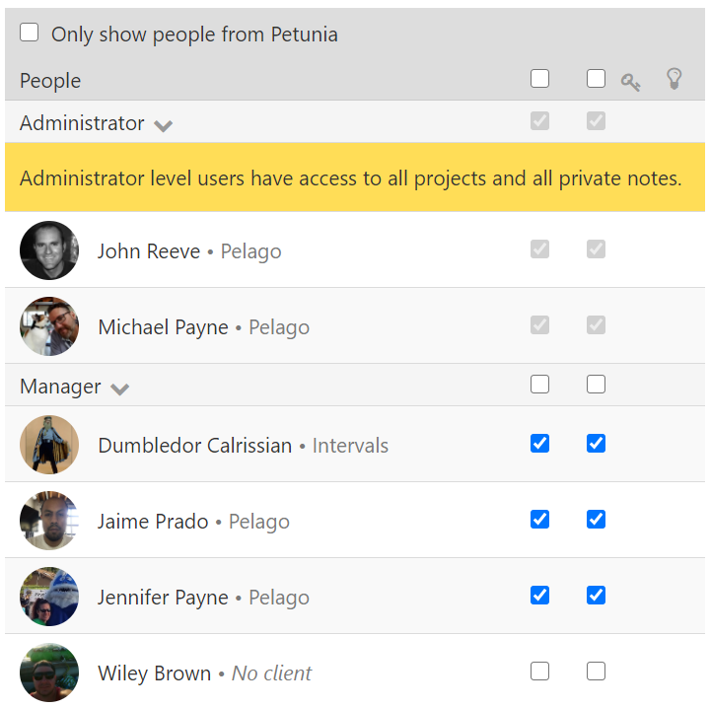
Task: Check Wiley Brown's second checkbox
Action: pyautogui.click(x=596, y=672)
